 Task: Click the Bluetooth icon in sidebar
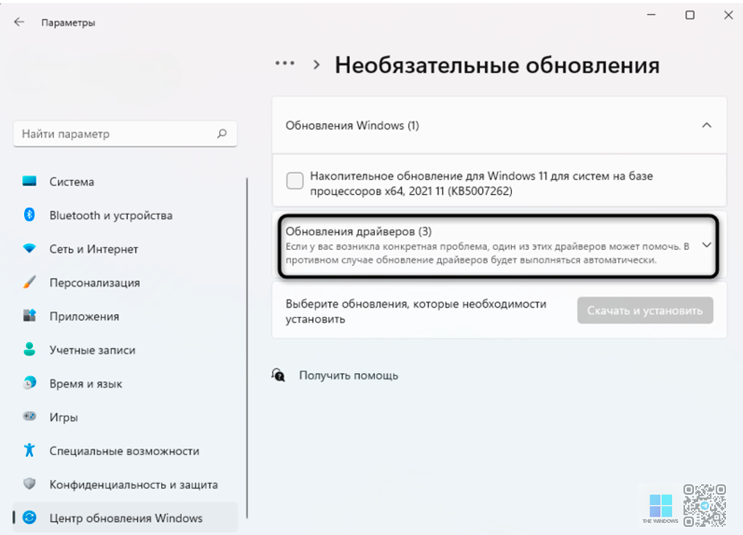coord(29,215)
